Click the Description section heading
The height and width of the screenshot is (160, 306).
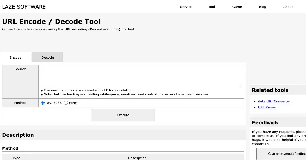pyautogui.click(x=18, y=135)
